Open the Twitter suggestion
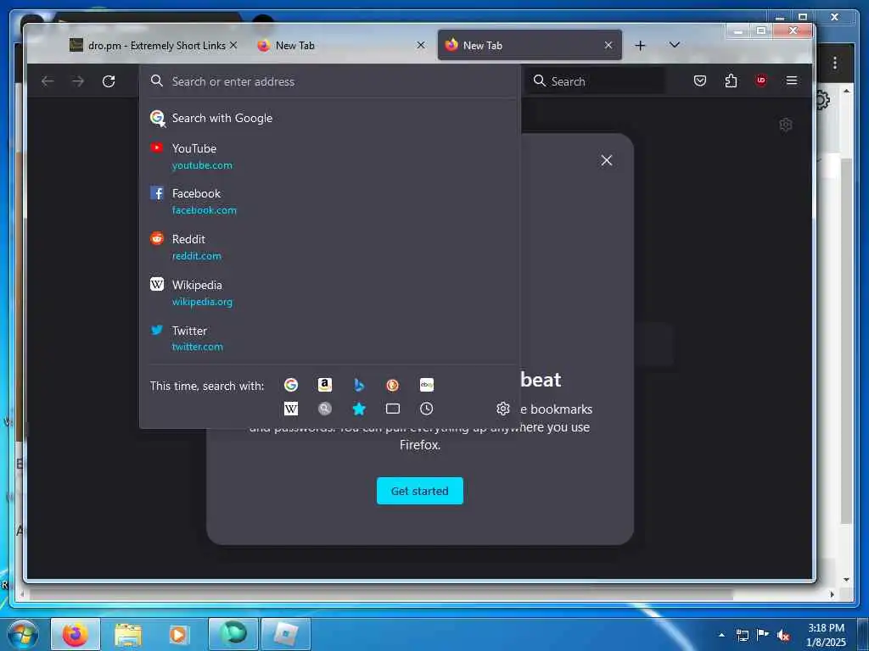This screenshot has width=869, height=651. (330, 338)
